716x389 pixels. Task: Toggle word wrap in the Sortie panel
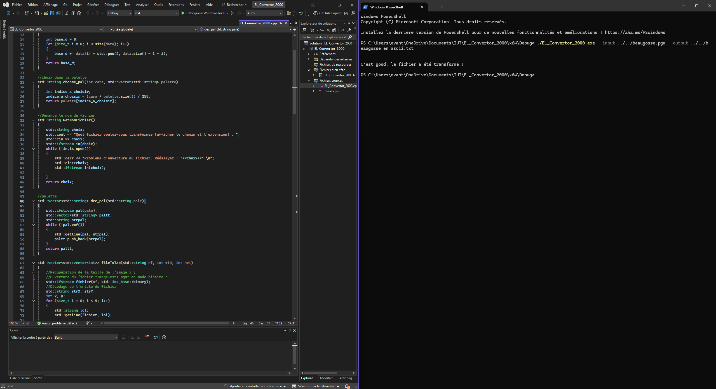pos(156,337)
